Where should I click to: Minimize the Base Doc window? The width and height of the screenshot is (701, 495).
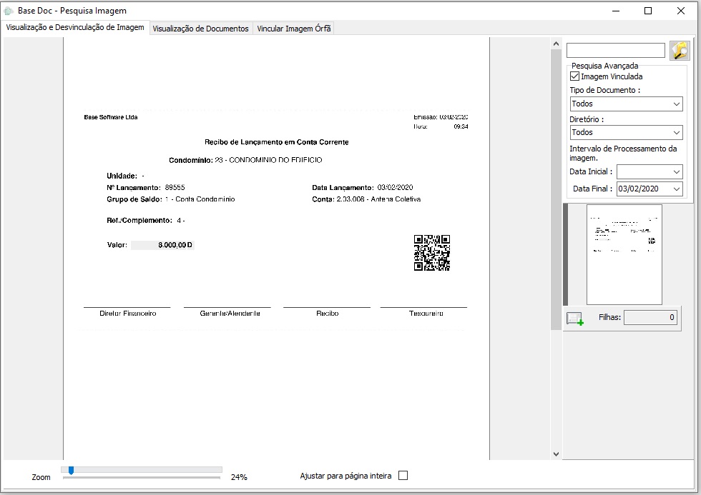(616, 11)
